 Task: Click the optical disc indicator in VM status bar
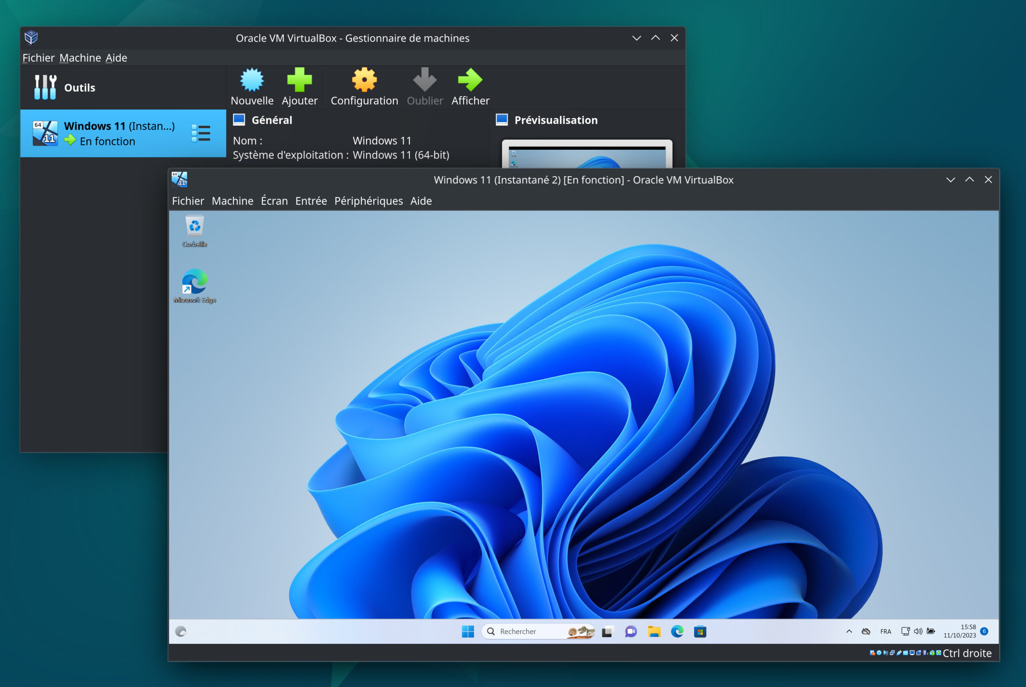(x=879, y=653)
